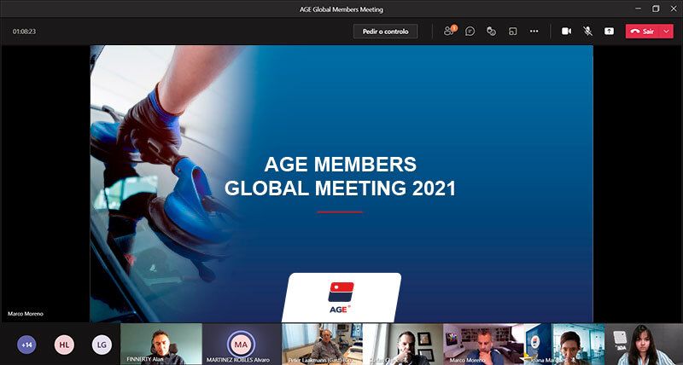The height and width of the screenshot is (365, 683).
Task: Open the breakout rooms icon
Action: pyautogui.click(x=513, y=32)
